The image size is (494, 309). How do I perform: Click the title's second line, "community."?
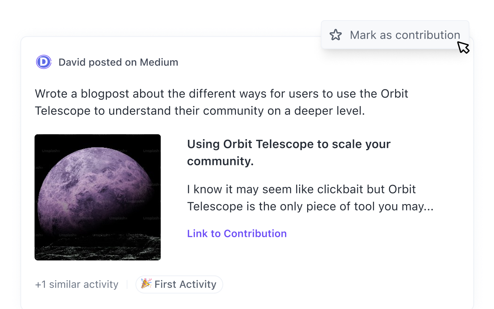[x=220, y=161]
